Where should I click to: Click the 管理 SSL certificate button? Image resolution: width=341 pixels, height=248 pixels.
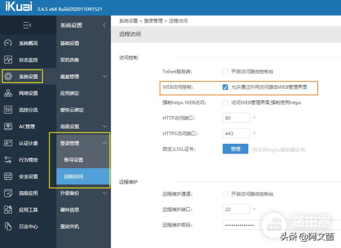tap(235, 149)
